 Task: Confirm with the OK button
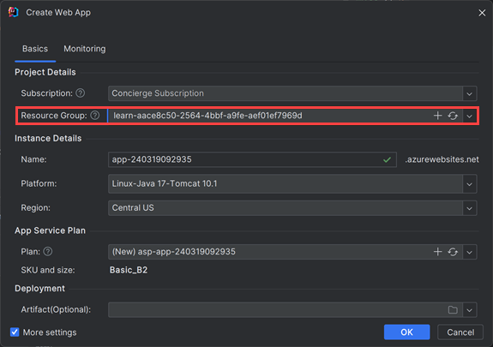coord(406,332)
